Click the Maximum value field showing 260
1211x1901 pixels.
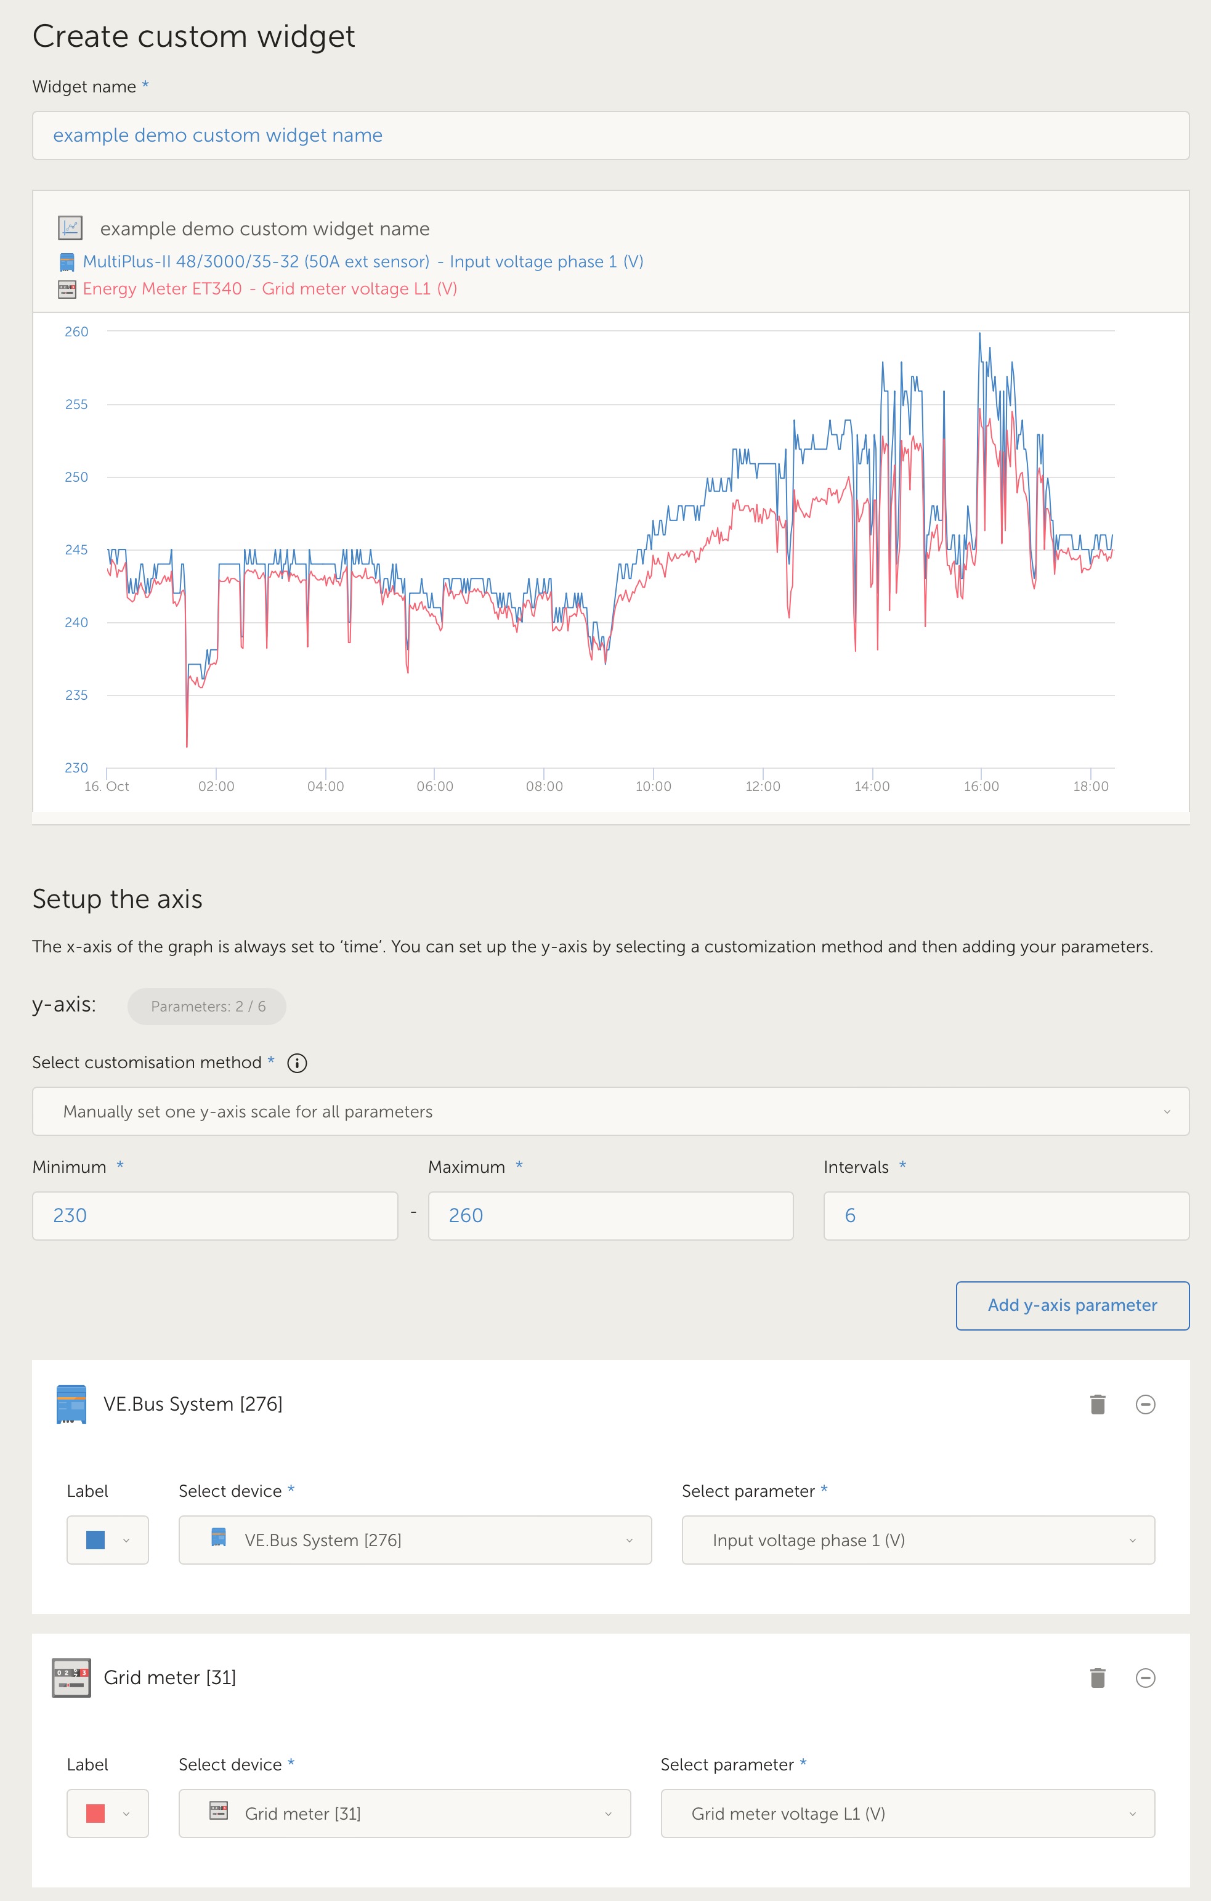pos(610,1216)
